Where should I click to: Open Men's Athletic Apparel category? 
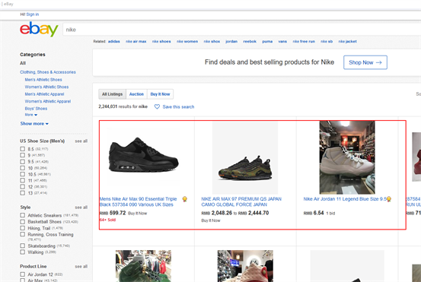(x=44, y=94)
